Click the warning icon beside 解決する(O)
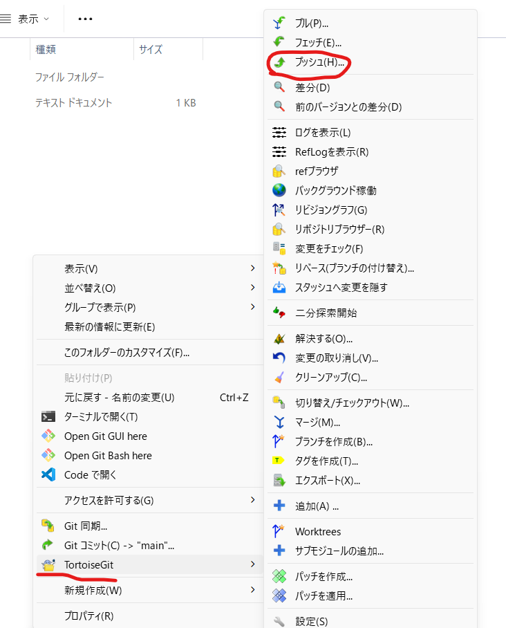This screenshot has height=628, width=506. click(279, 338)
